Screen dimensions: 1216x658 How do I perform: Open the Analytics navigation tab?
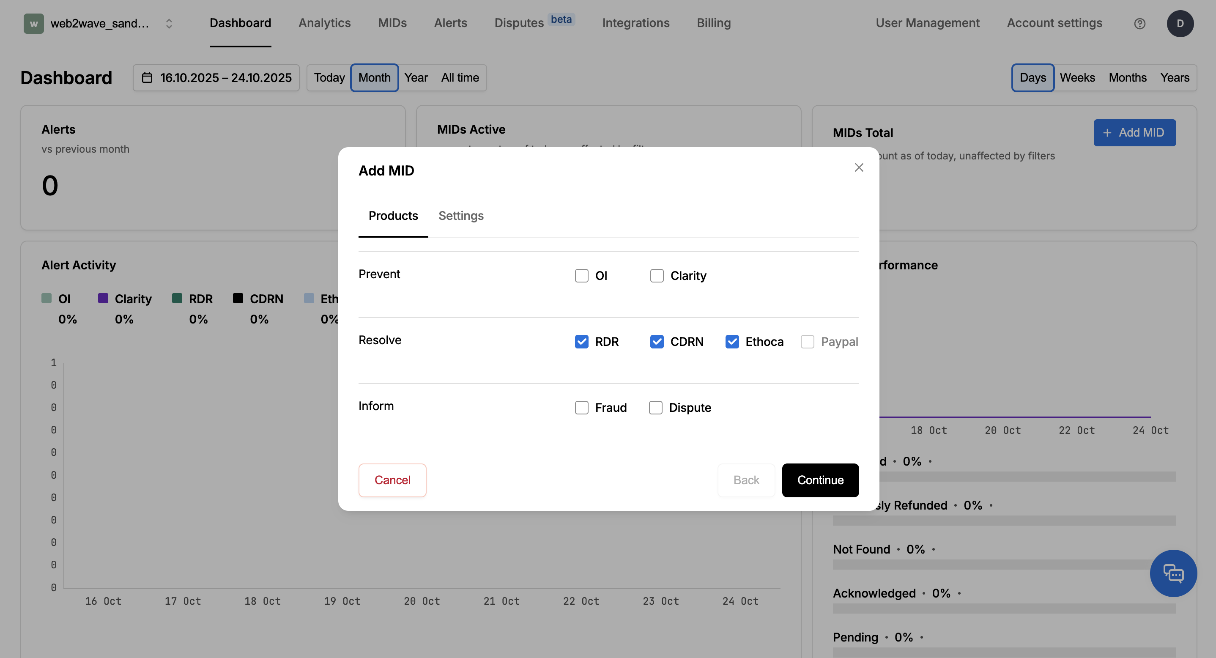pyautogui.click(x=324, y=23)
